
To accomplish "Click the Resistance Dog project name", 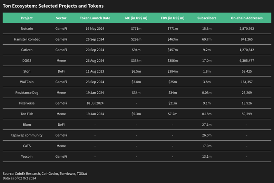I will tap(27, 93).
